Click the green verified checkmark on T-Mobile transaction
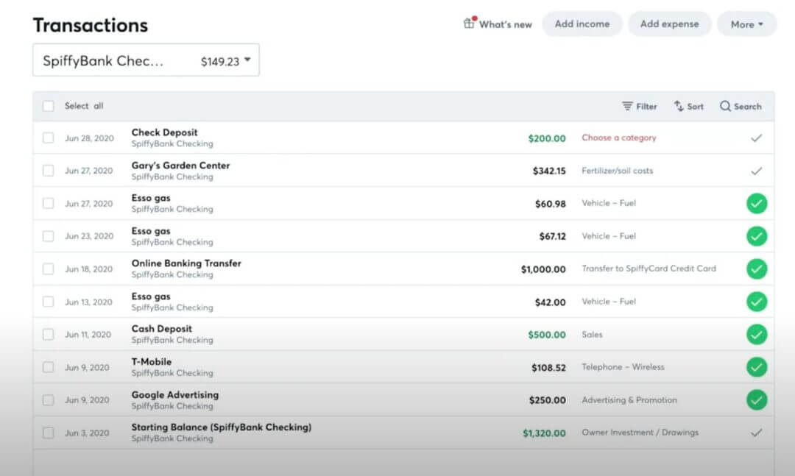 pyautogui.click(x=757, y=367)
